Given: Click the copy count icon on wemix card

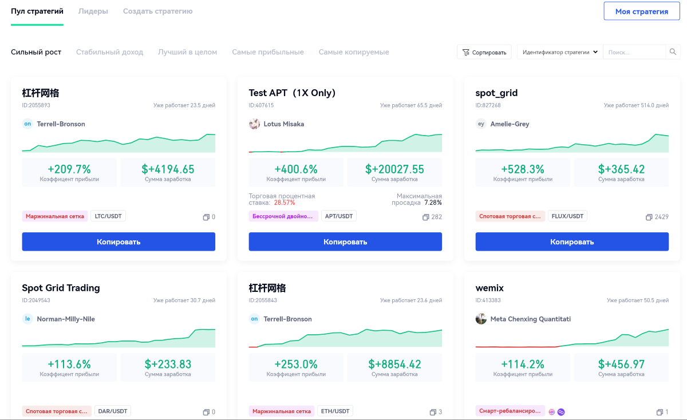Looking at the screenshot, I should pos(660,413).
